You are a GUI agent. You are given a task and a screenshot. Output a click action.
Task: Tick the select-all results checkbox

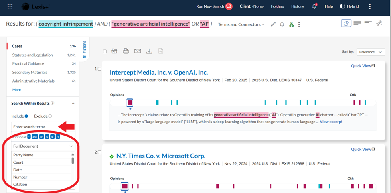coord(105,51)
